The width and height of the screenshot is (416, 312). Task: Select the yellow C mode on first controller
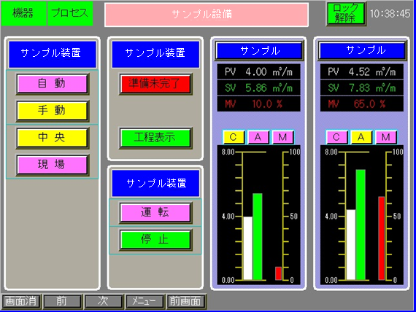point(234,137)
